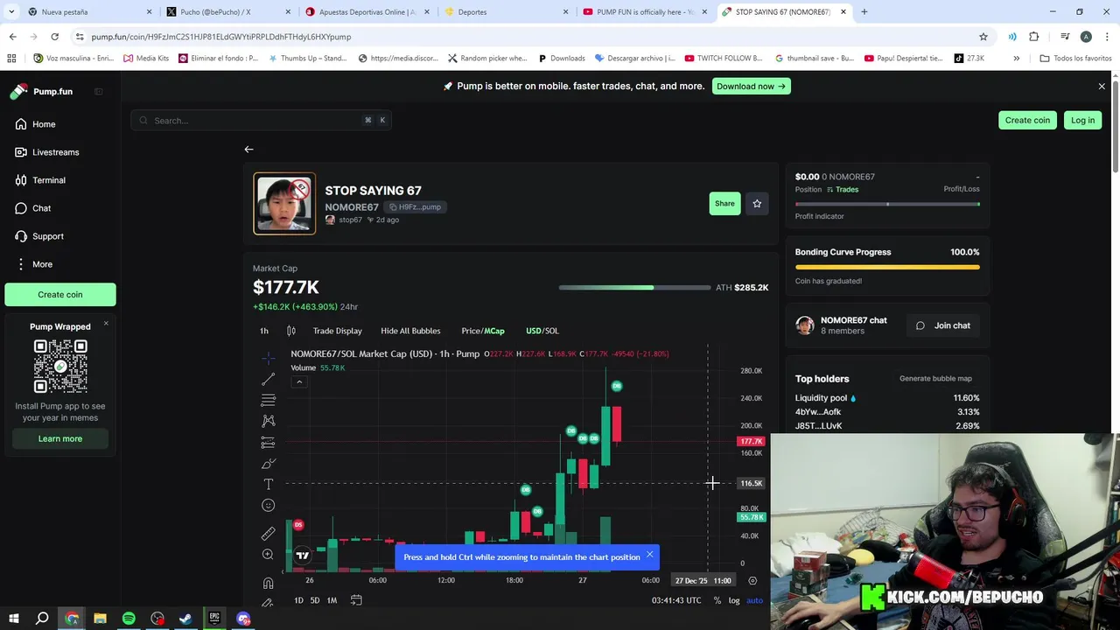Click the top-right Create coin button
1120x630 pixels.
[1027, 121]
